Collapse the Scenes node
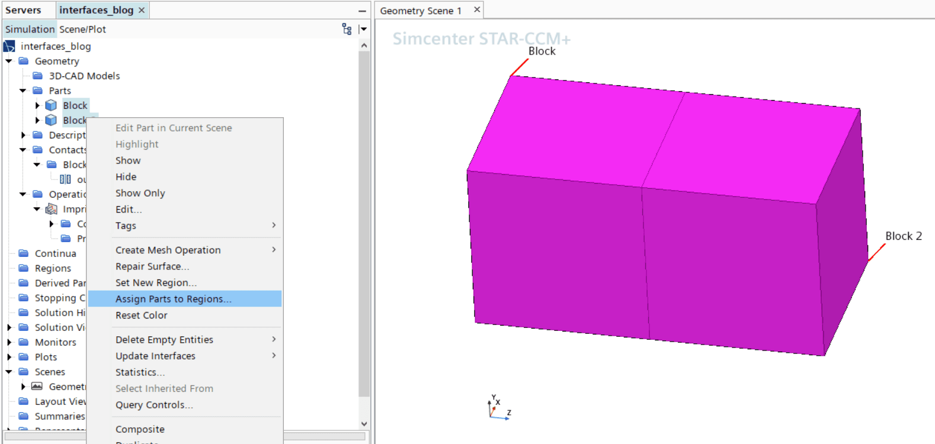 [x=9, y=372]
